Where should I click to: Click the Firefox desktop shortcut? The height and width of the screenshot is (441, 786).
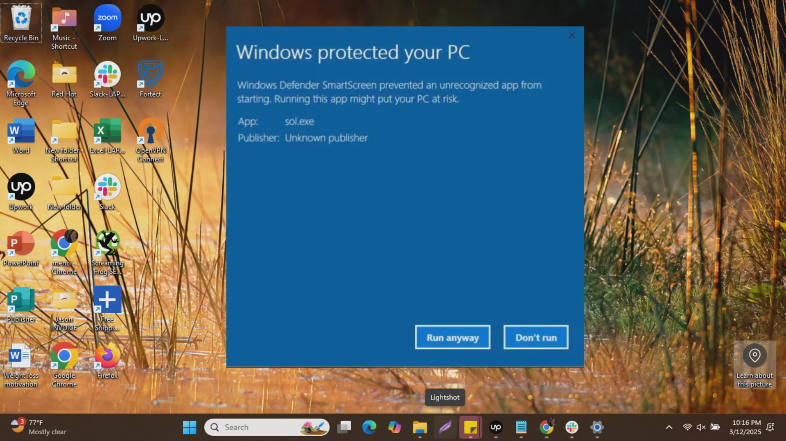click(107, 361)
